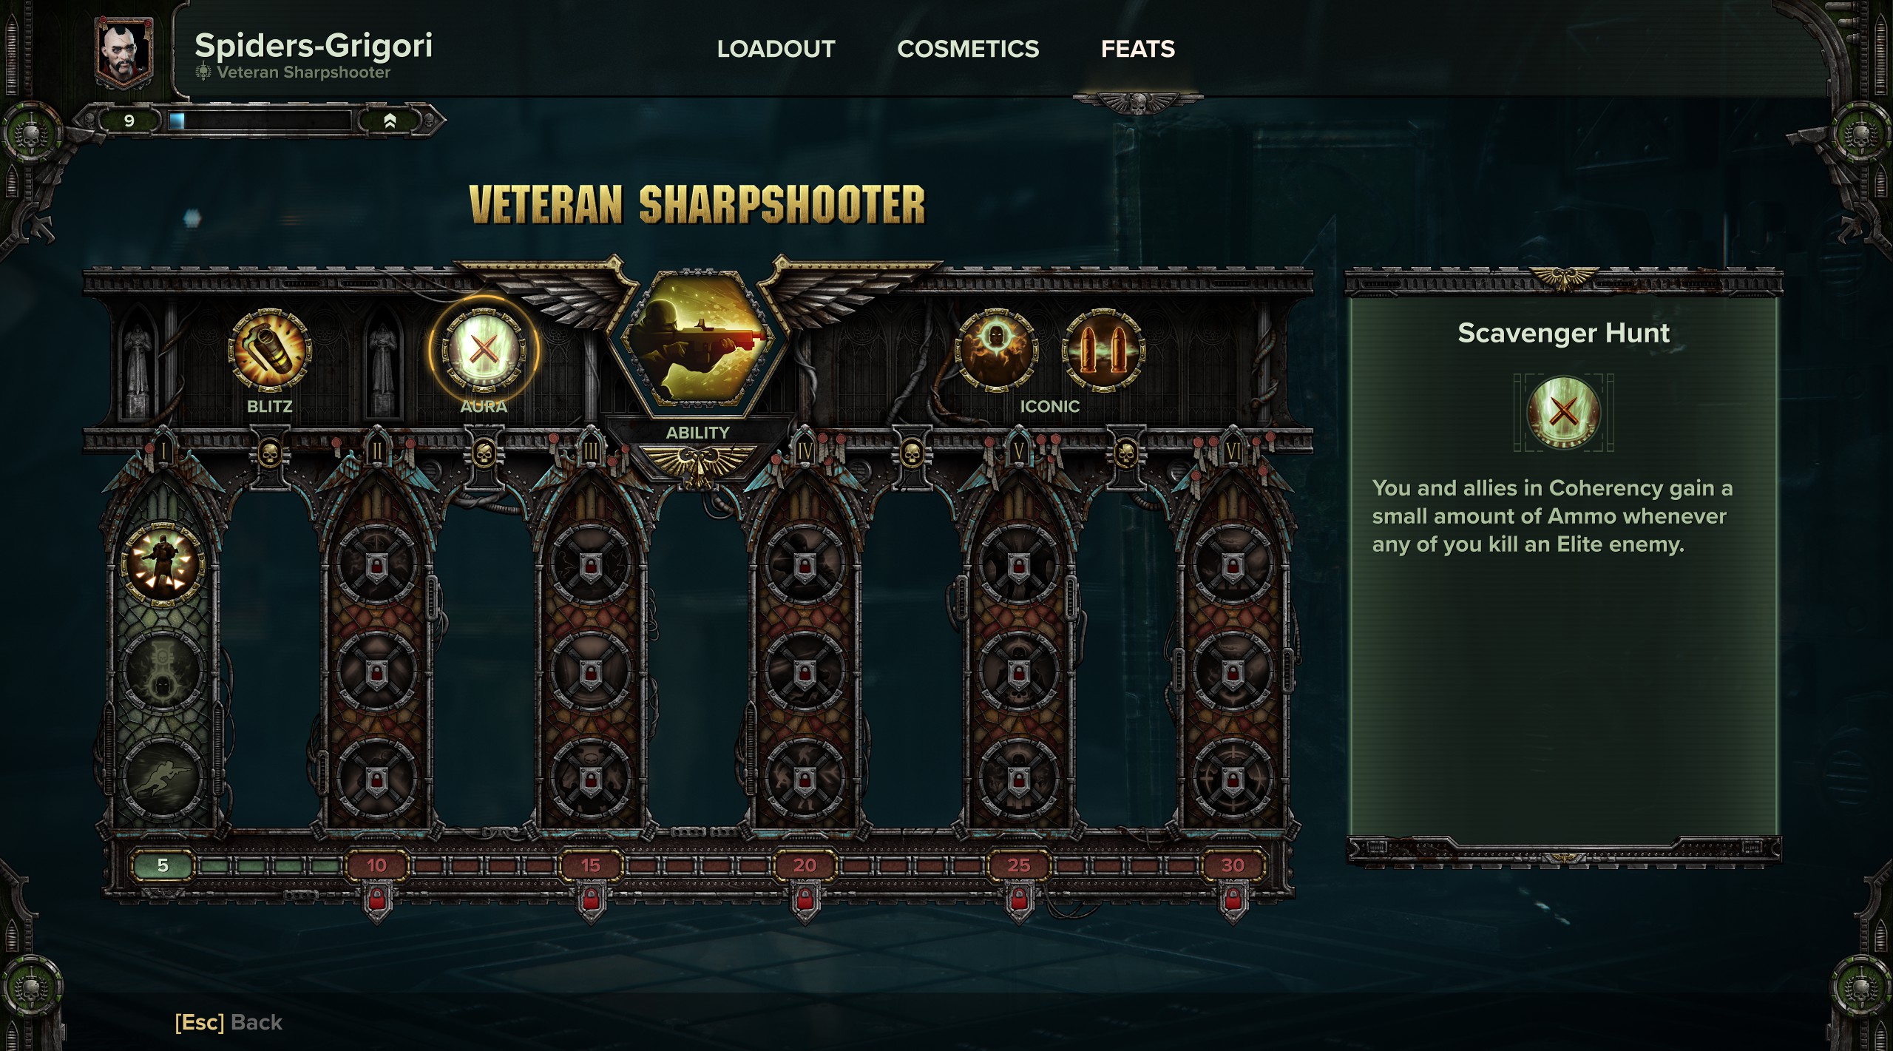Click the bottom locked feat in tier VI

(x=1232, y=779)
